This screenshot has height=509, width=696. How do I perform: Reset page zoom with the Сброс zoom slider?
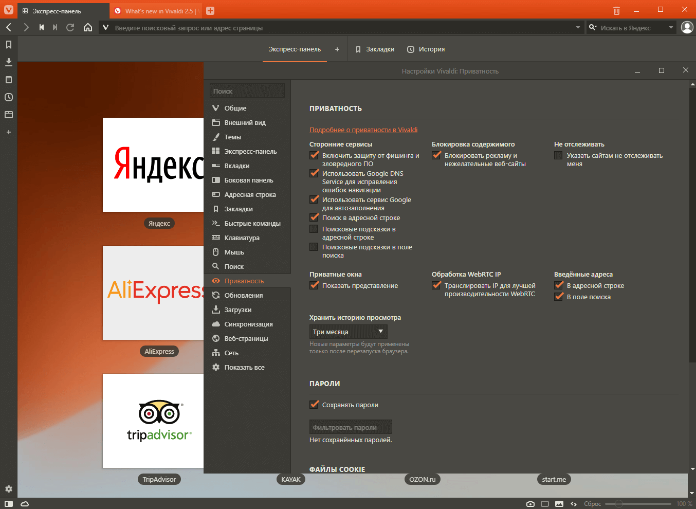click(x=592, y=504)
